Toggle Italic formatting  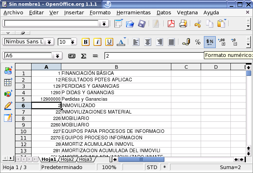[97, 42]
